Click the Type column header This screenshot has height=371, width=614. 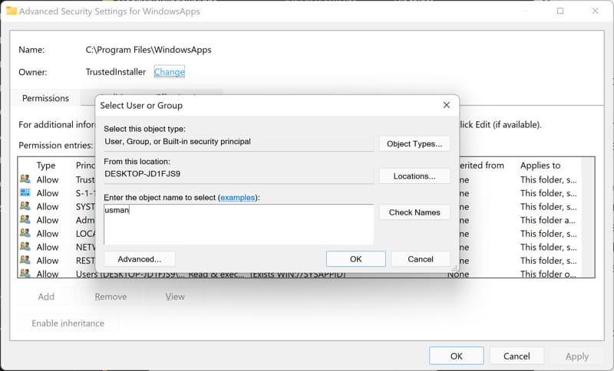[x=46, y=166]
